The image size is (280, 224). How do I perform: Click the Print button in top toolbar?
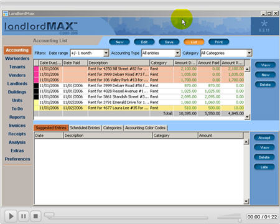click(218, 42)
